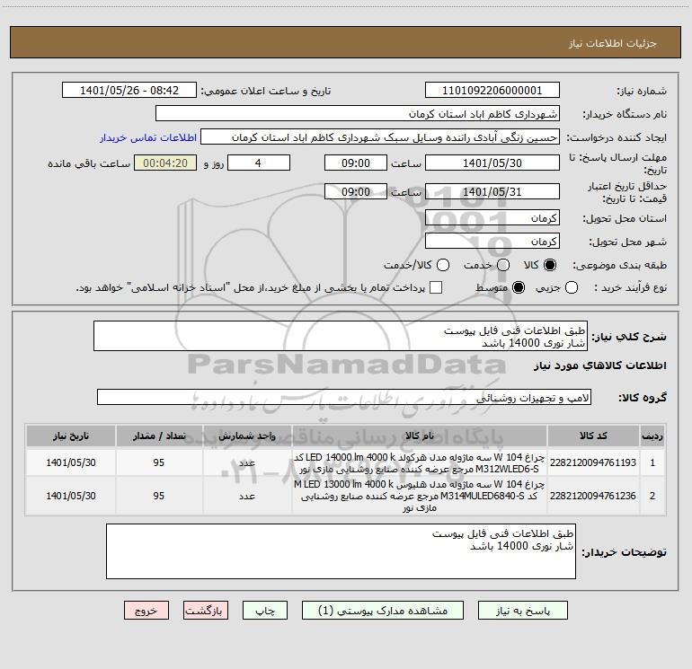
Task: Click the days remaining field showing 4
Action: (259, 163)
